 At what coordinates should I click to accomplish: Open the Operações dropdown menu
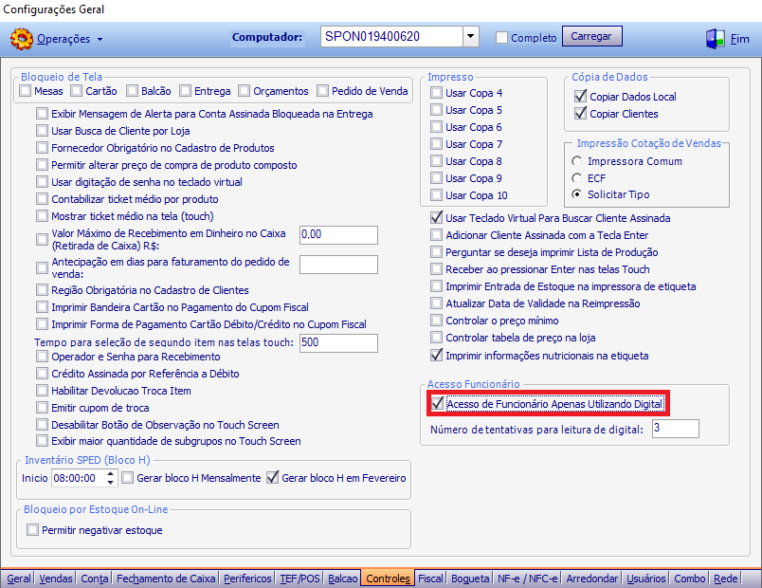70,39
